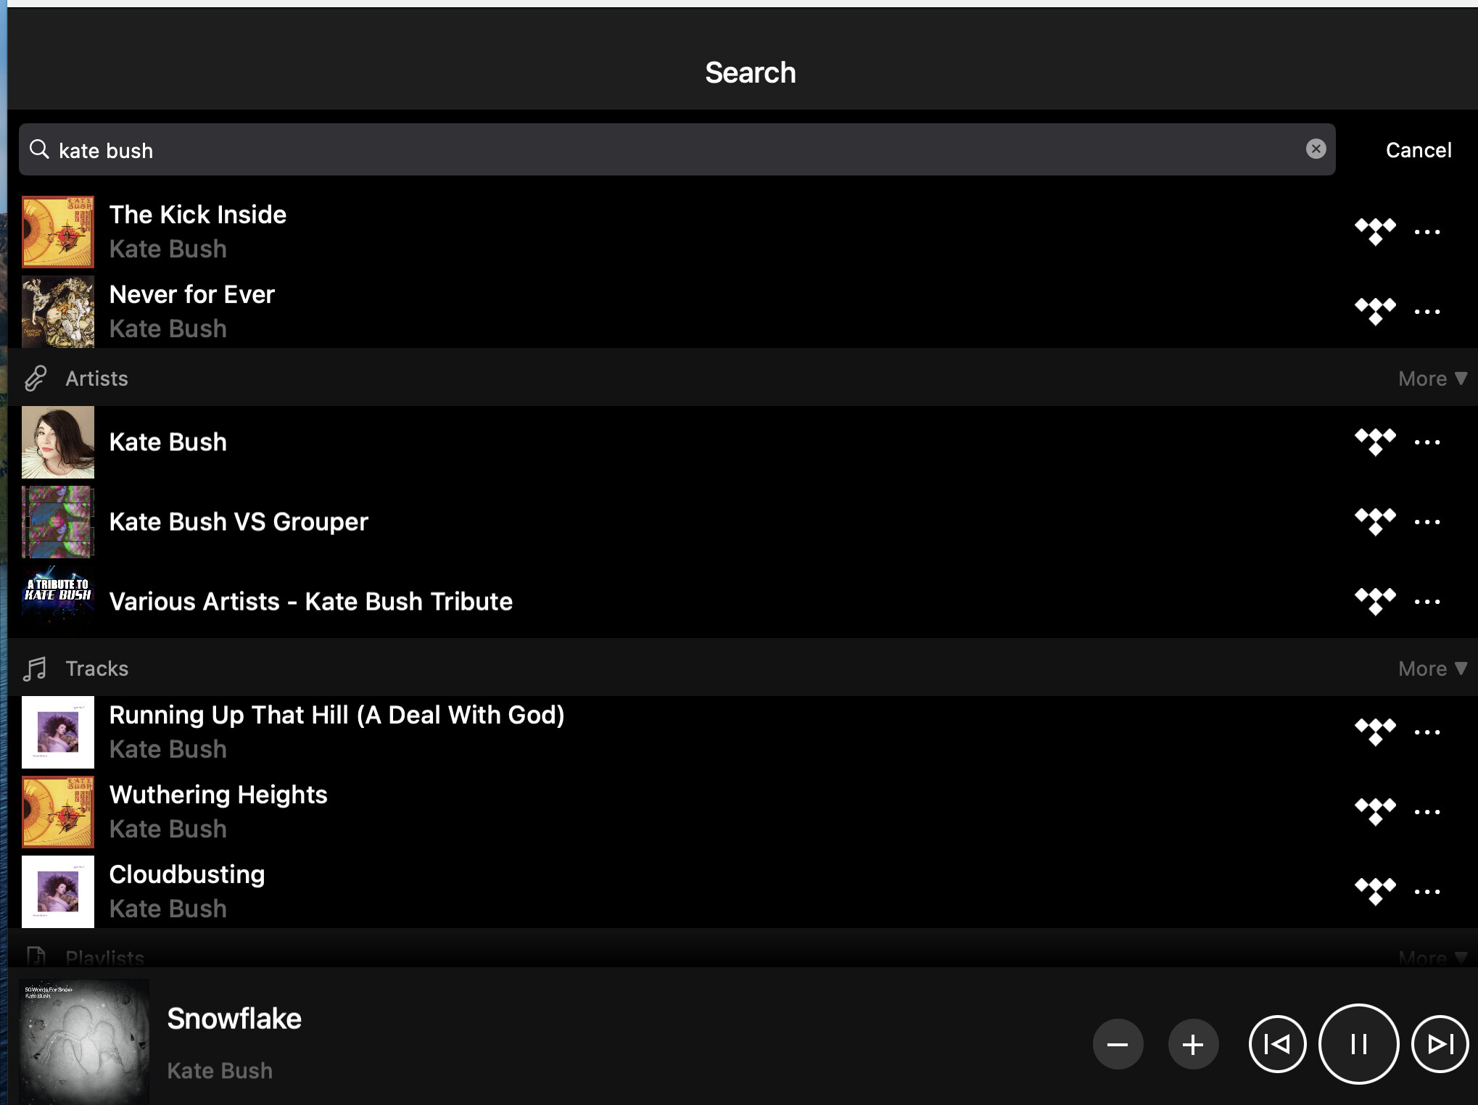1478x1105 pixels.
Task: Open the Kate Bush artist result
Action: pos(168,442)
